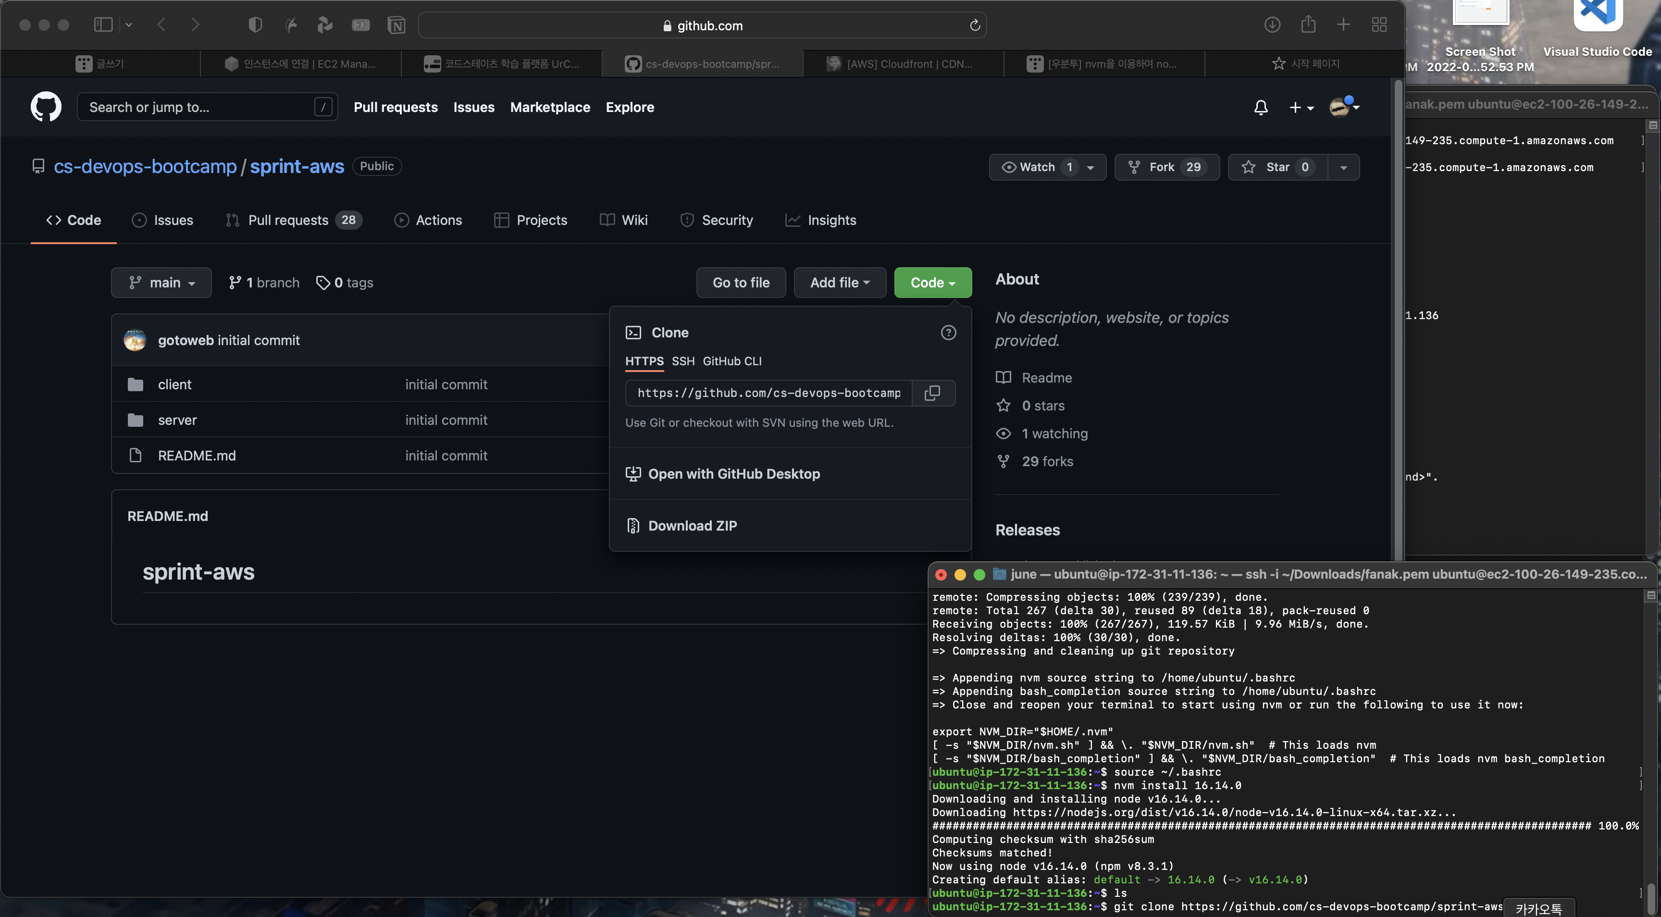Viewport: 1661px width, 917px height.
Task: Open the Pull requests repo tab
Action: [x=293, y=220]
